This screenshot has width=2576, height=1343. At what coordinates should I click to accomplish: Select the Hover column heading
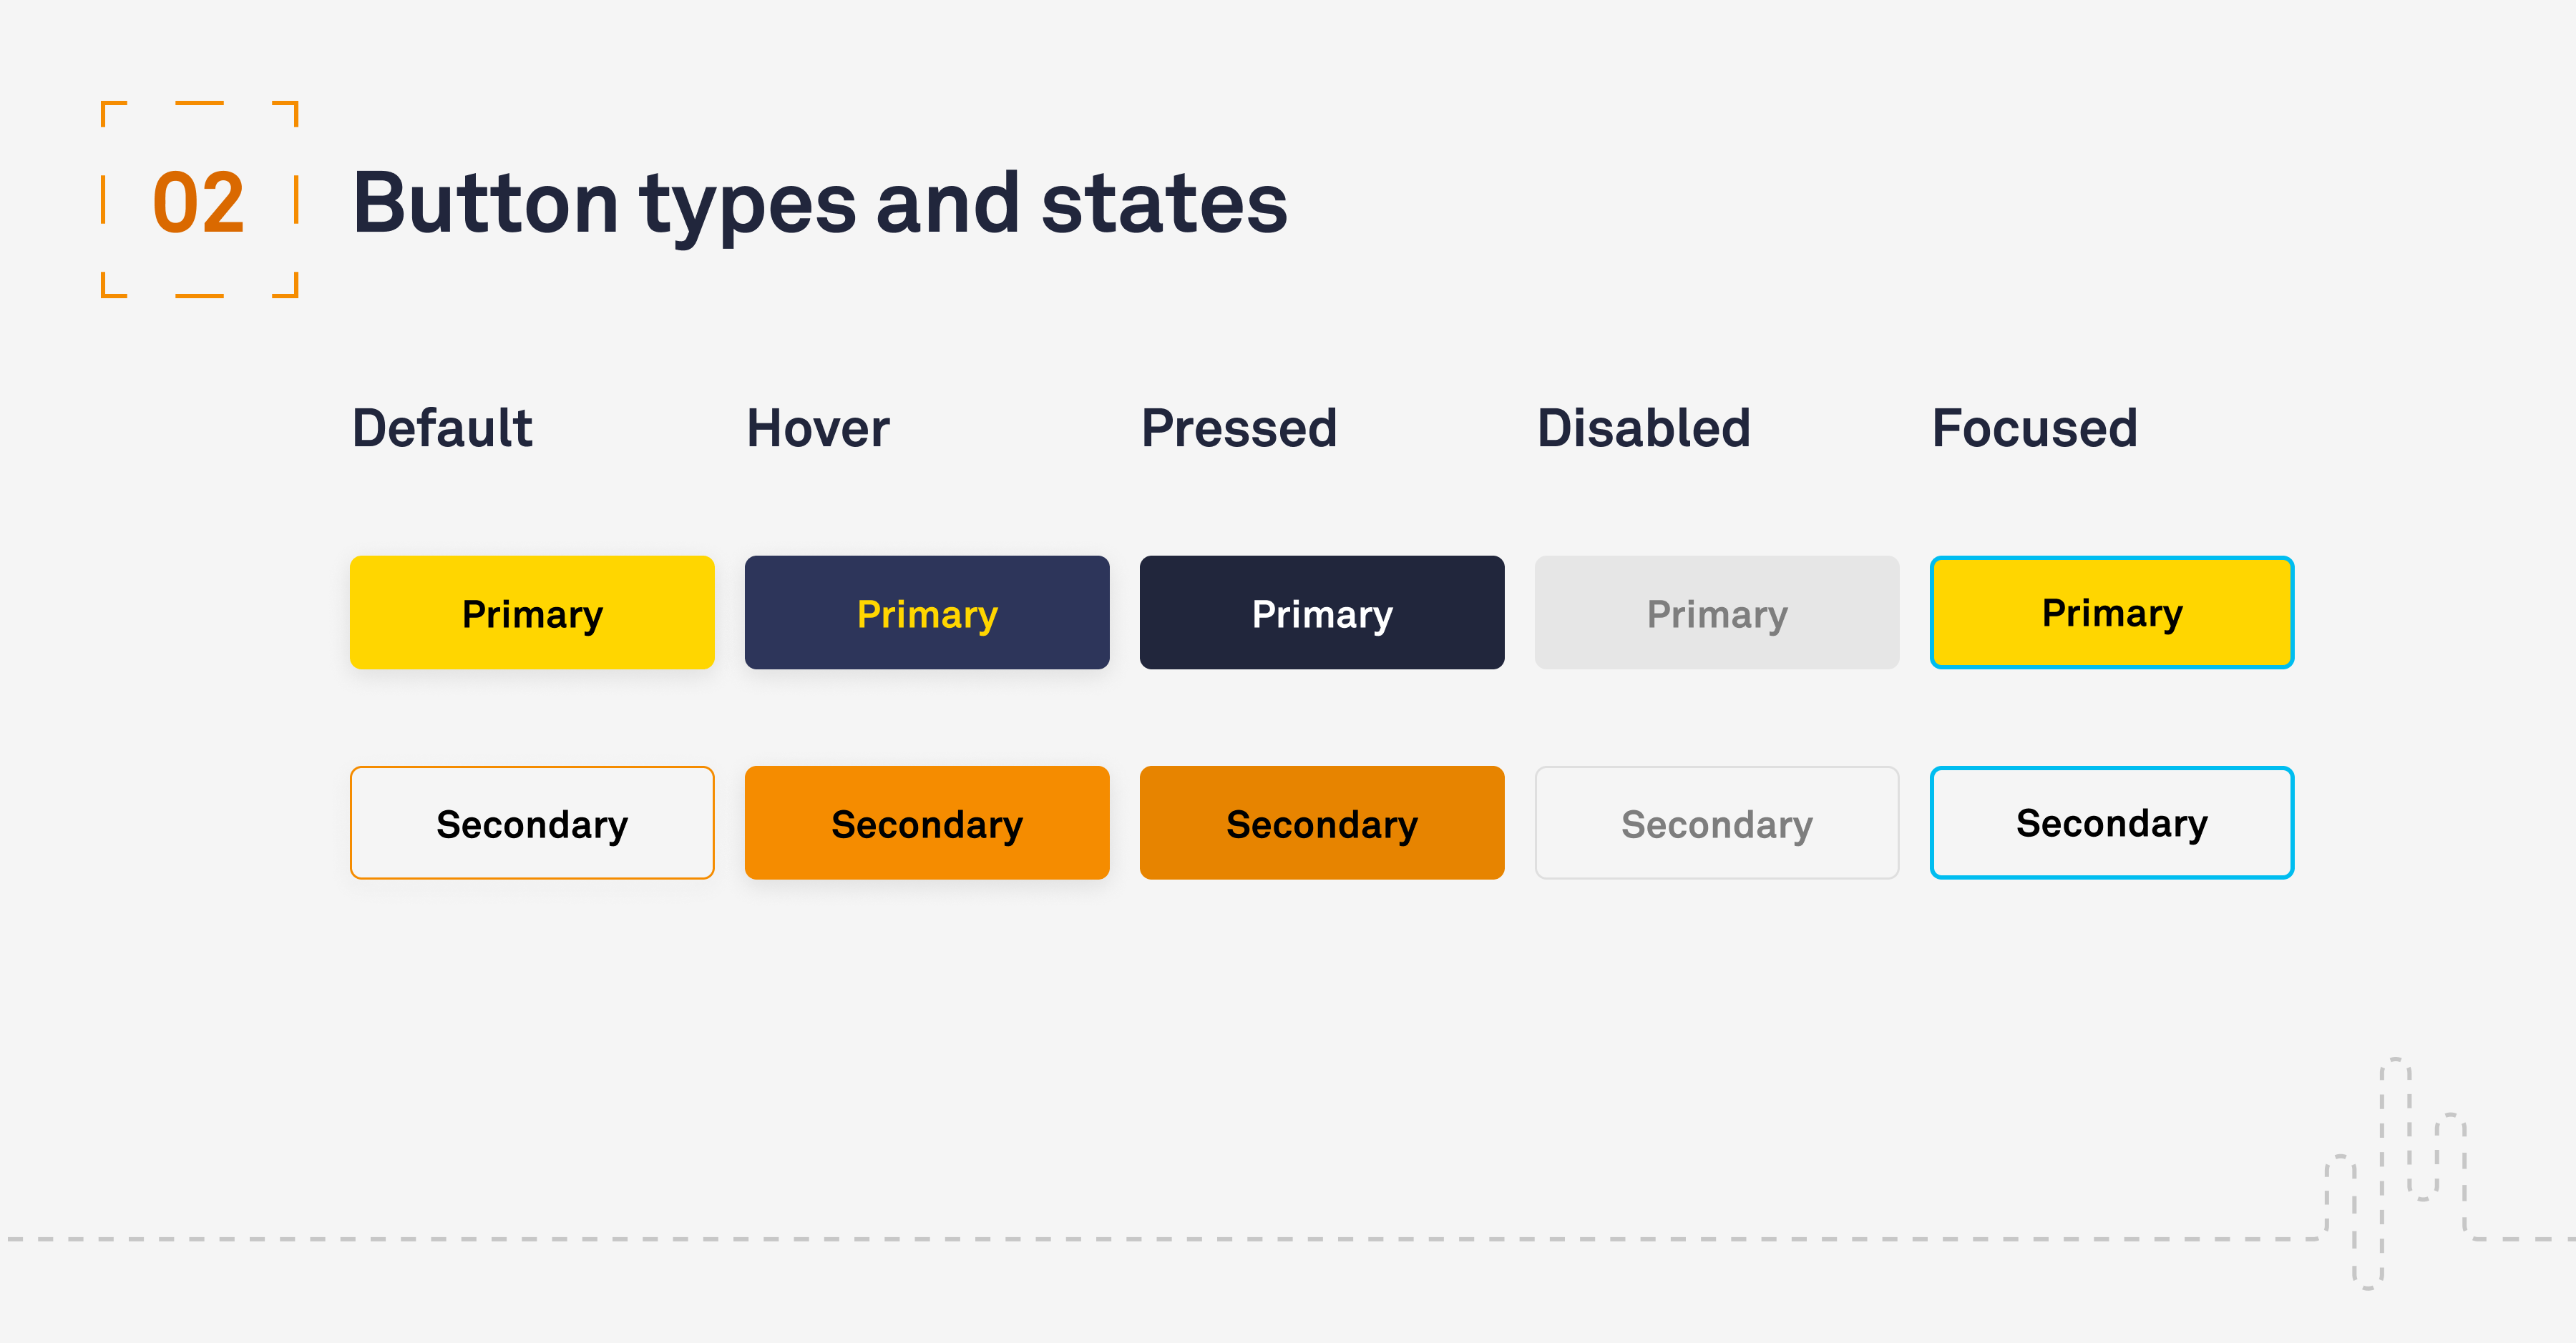click(x=818, y=428)
